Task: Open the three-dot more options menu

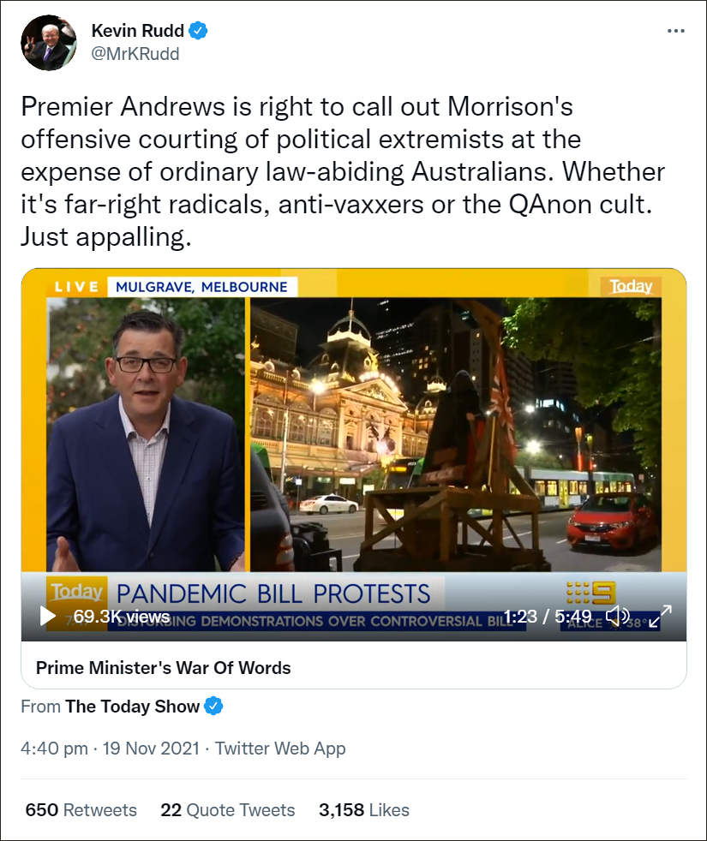Action: point(675,31)
